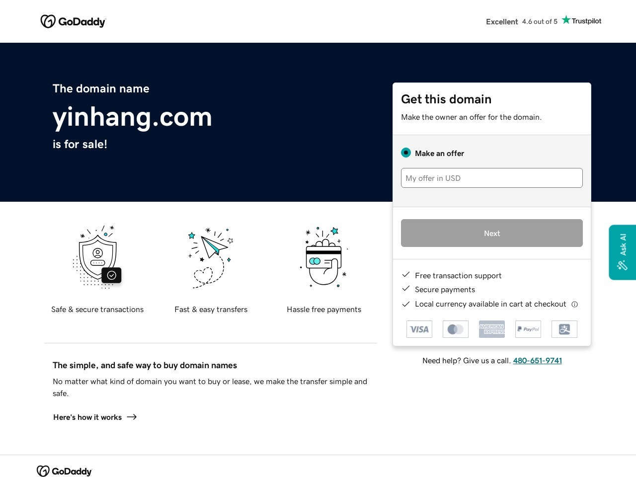Click the paper plane transfers illustration

click(211, 257)
